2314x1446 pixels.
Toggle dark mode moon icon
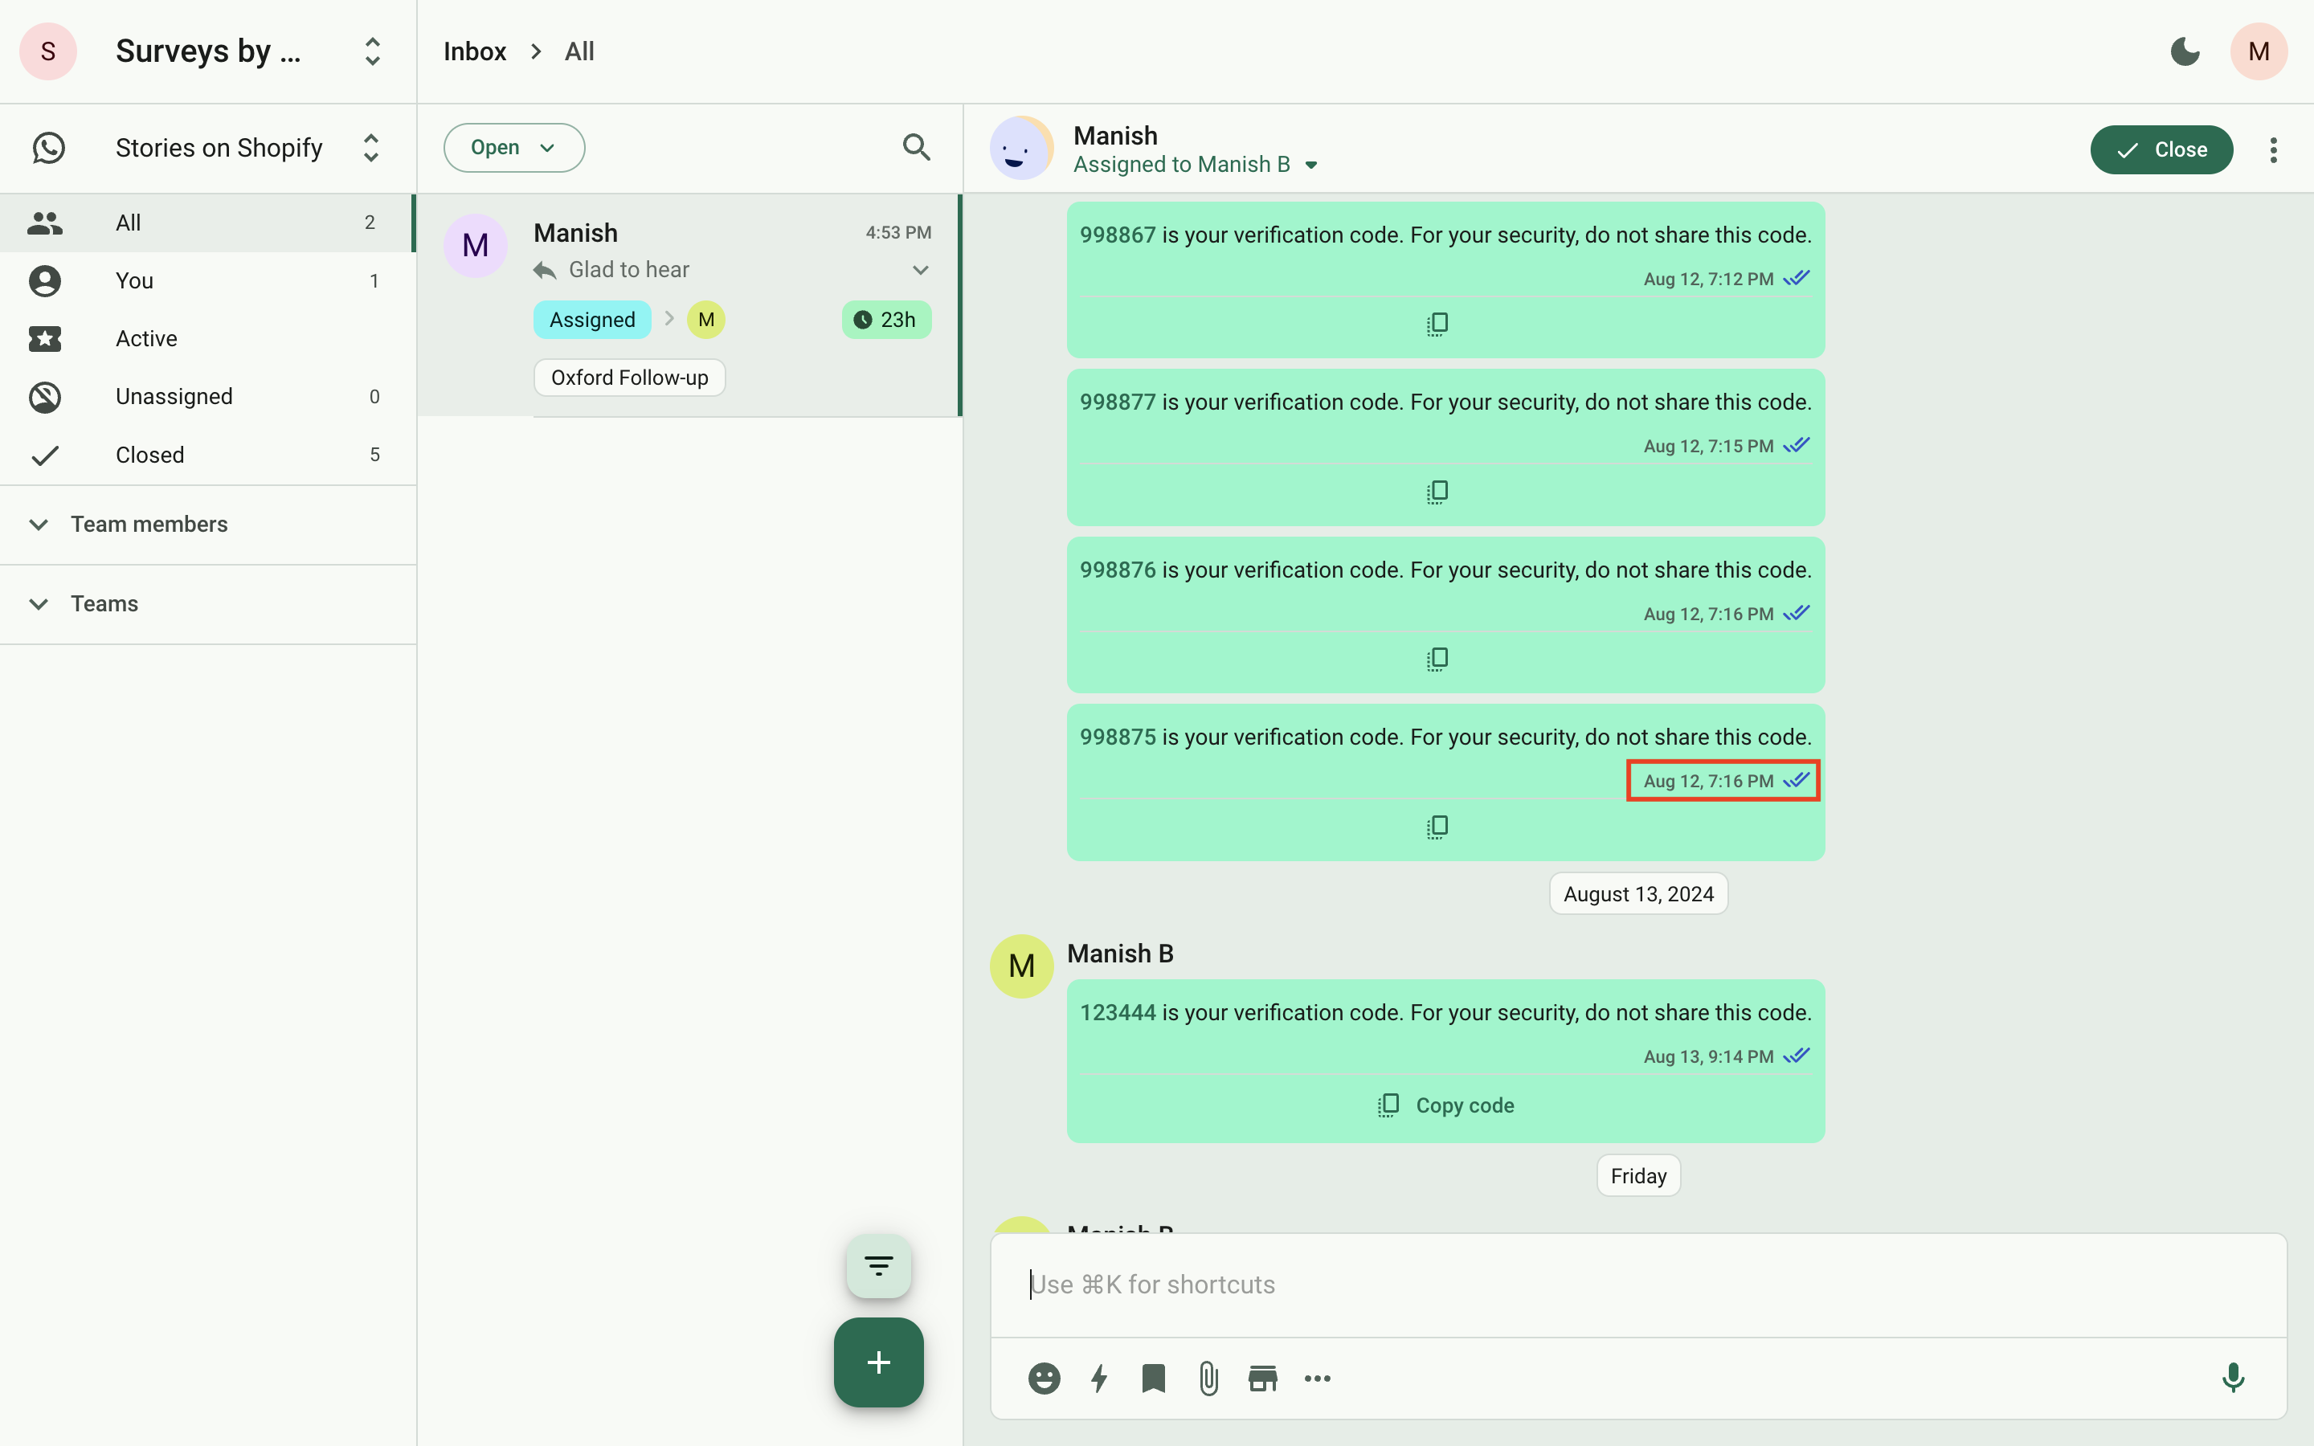(2185, 51)
